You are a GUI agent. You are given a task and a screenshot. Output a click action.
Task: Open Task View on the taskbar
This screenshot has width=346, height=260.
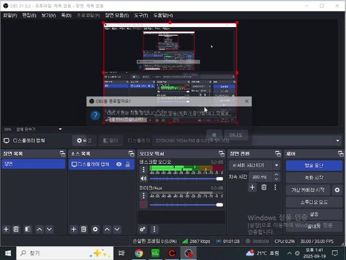(121, 253)
